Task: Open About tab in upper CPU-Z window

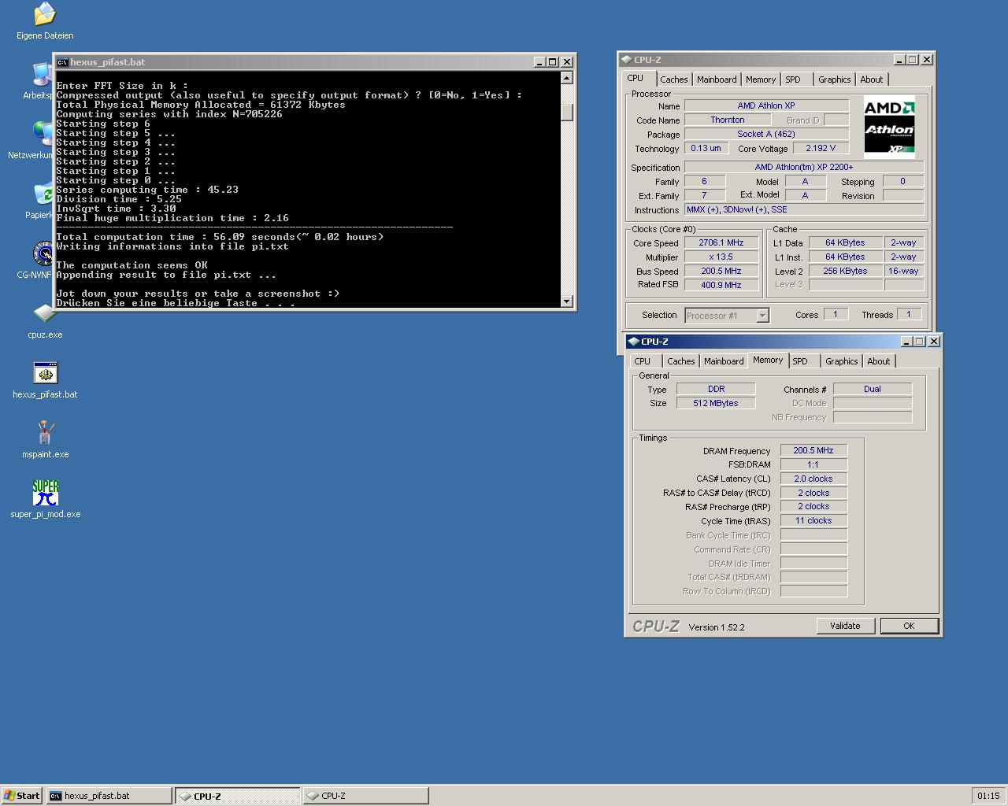Action: [x=872, y=79]
